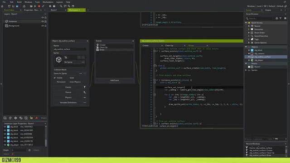290x163 pixels.
Task: Collapse the Rooms folder
Action: (x=246, y=63)
